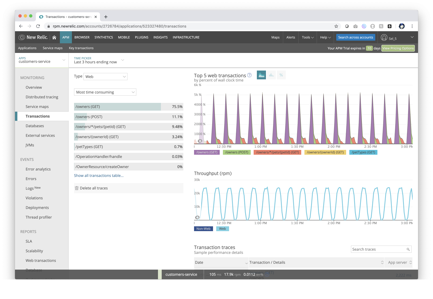
Task: Click magnifier icon in Search traces
Action: click(408, 249)
